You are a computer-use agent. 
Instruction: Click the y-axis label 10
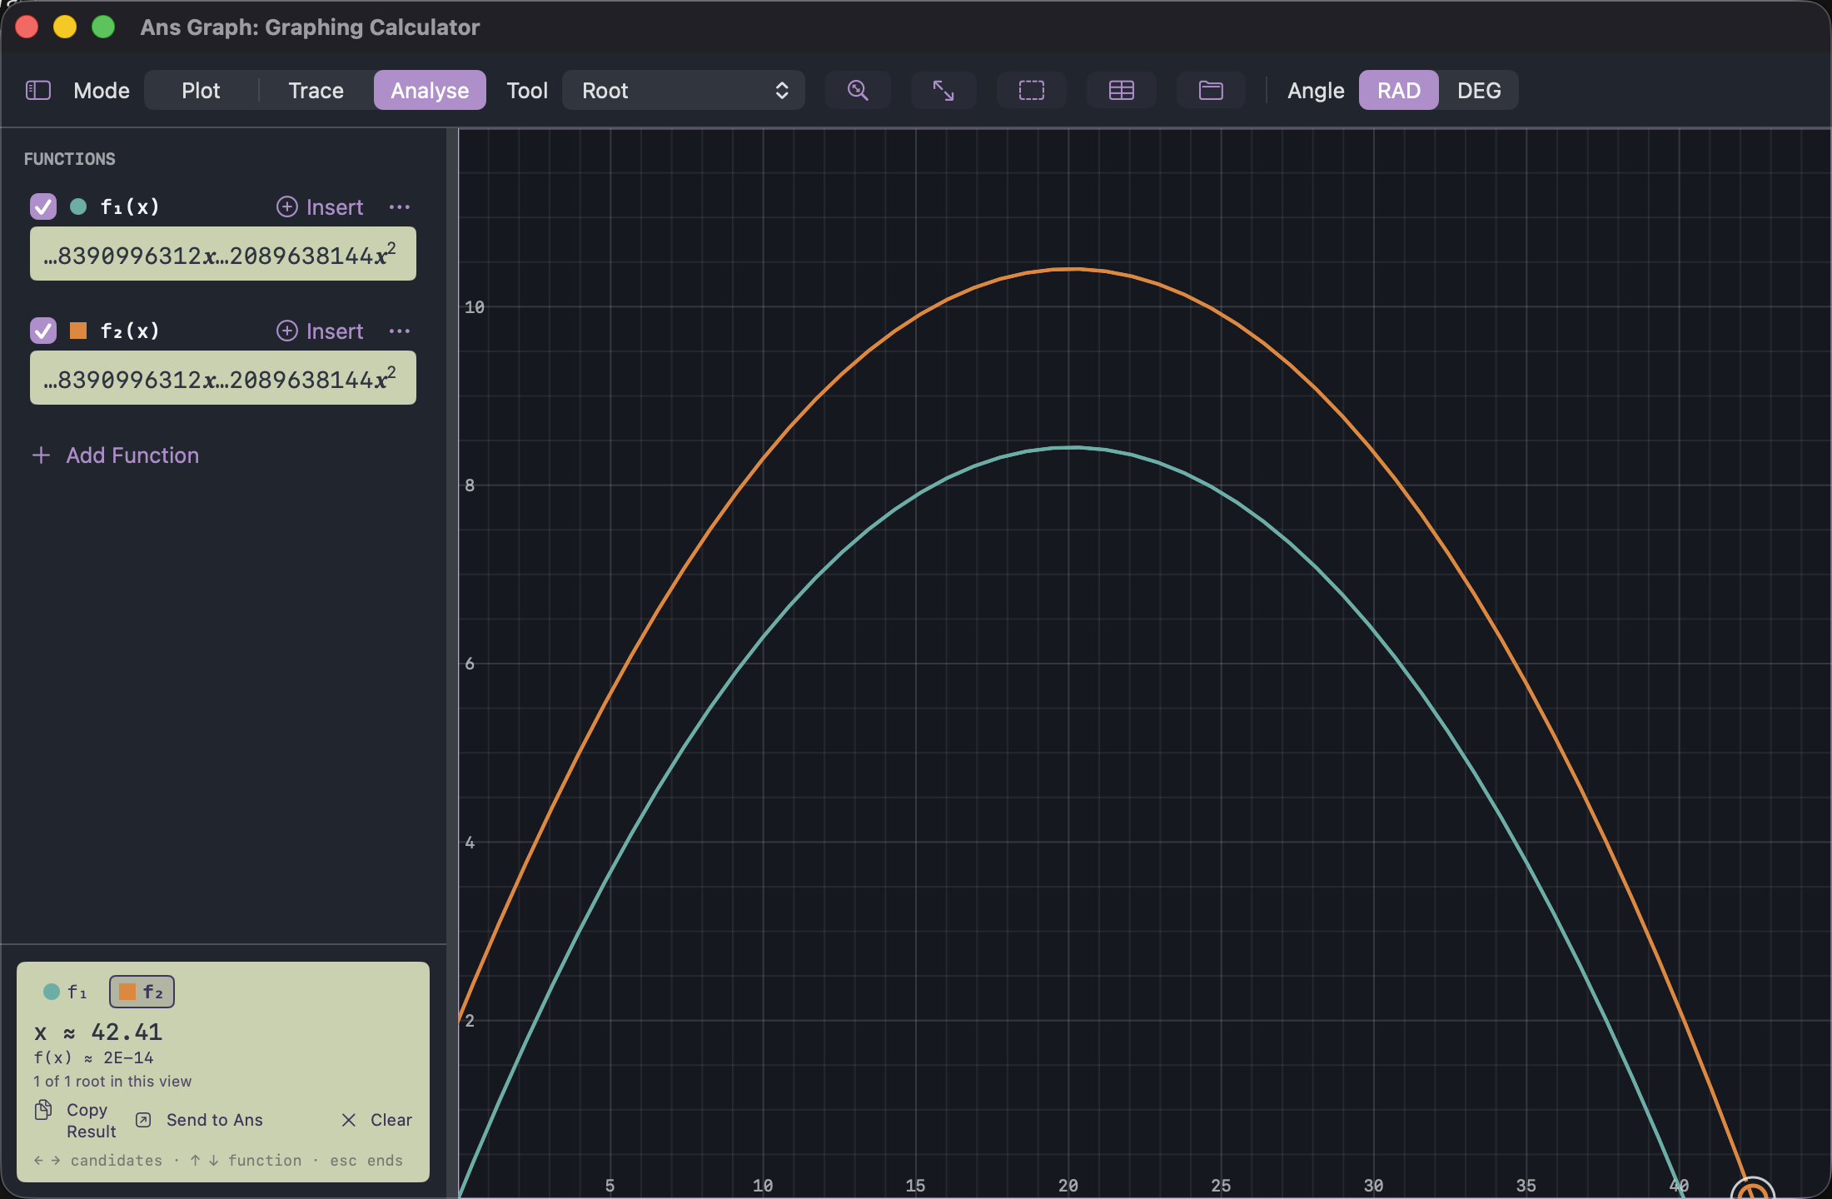click(474, 307)
